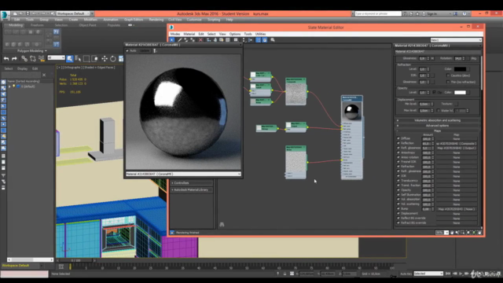Toggle the Displacement map checkbox
The height and width of the screenshot is (283, 503).
[x=398, y=213]
